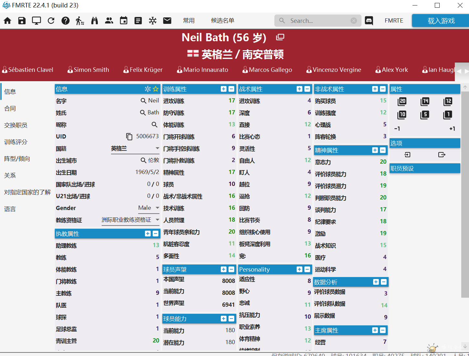
Task: Click plus button on 训练属性 header
Action: 224,89
